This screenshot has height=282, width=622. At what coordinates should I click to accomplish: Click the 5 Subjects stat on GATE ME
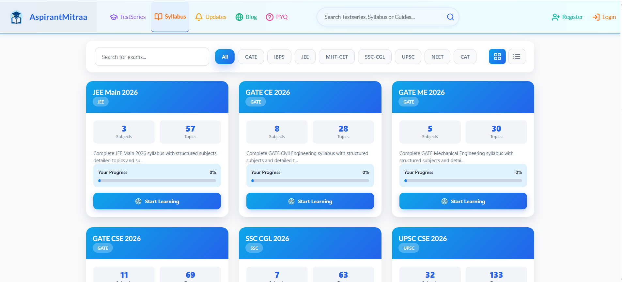pyautogui.click(x=430, y=132)
